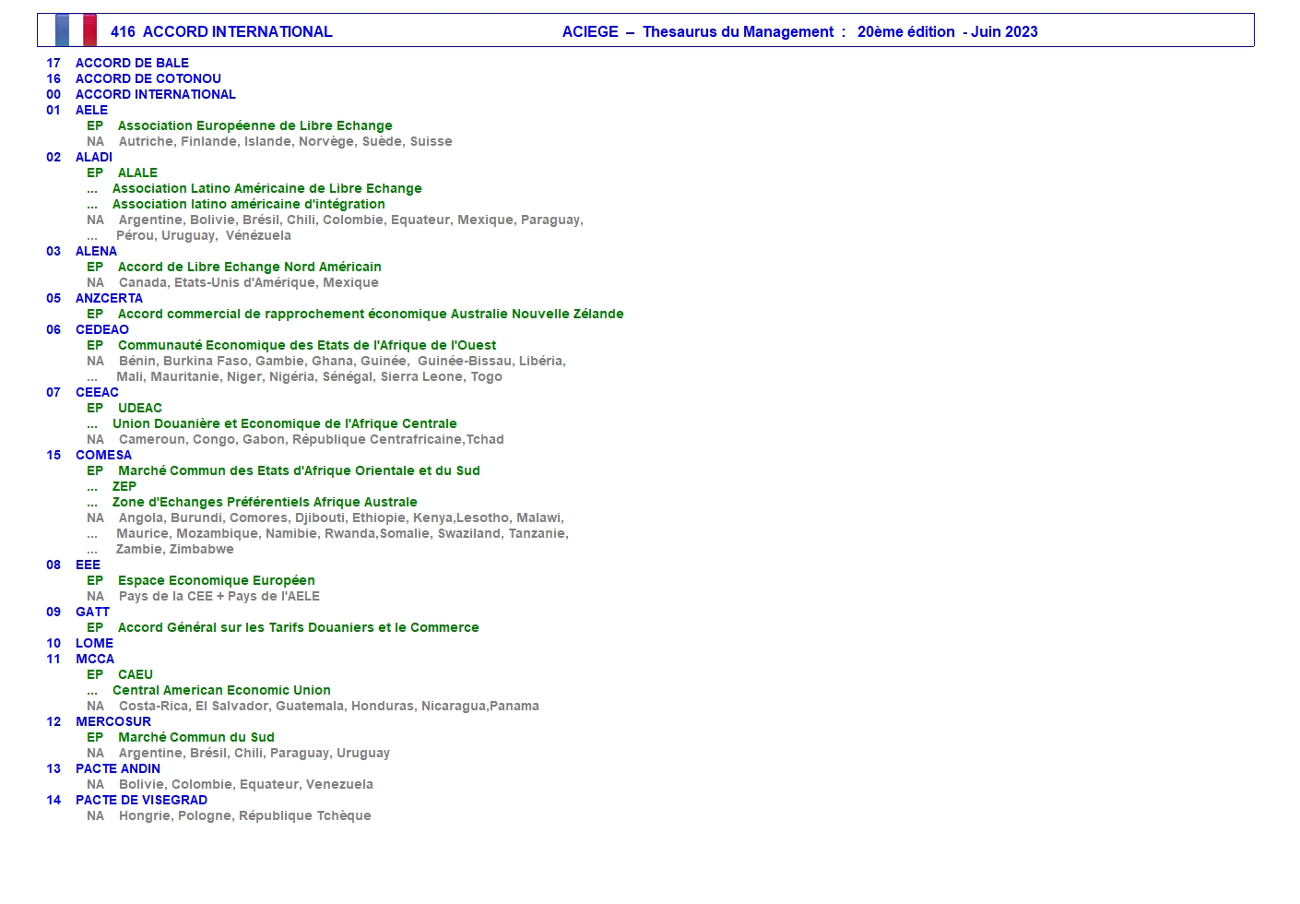The height and width of the screenshot is (904, 1300).
Task: Click the COMESA entry
Action: (103, 455)
